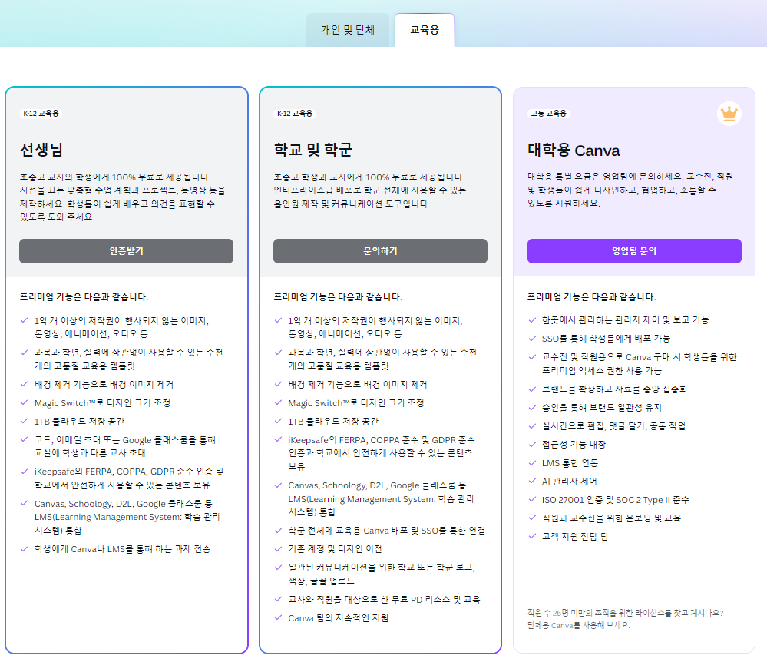This screenshot has width=767, height=662.
Task: Click '실시간으로 편집, 댓글 달기, 공동 작업'
Action: (614, 426)
